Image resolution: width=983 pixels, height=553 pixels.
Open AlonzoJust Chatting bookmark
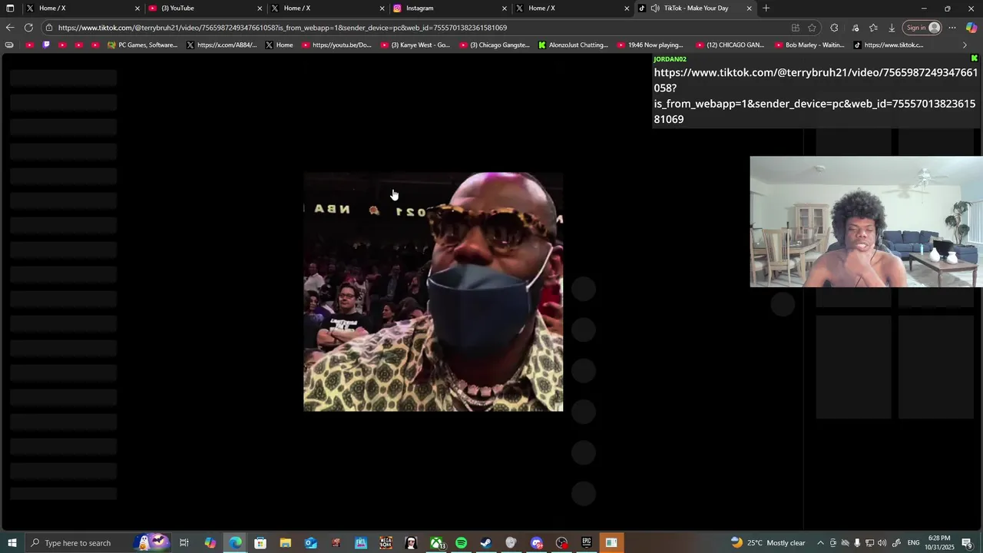573,45
